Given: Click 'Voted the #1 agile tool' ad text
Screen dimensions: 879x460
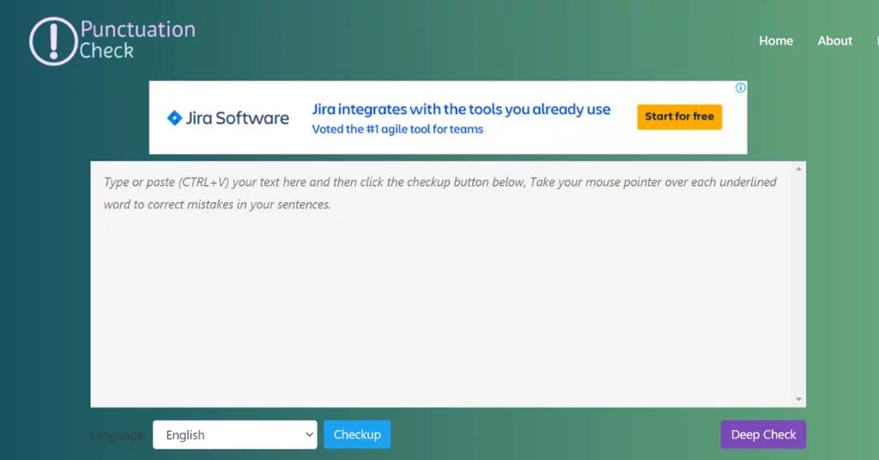Looking at the screenshot, I should click(397, 130).
